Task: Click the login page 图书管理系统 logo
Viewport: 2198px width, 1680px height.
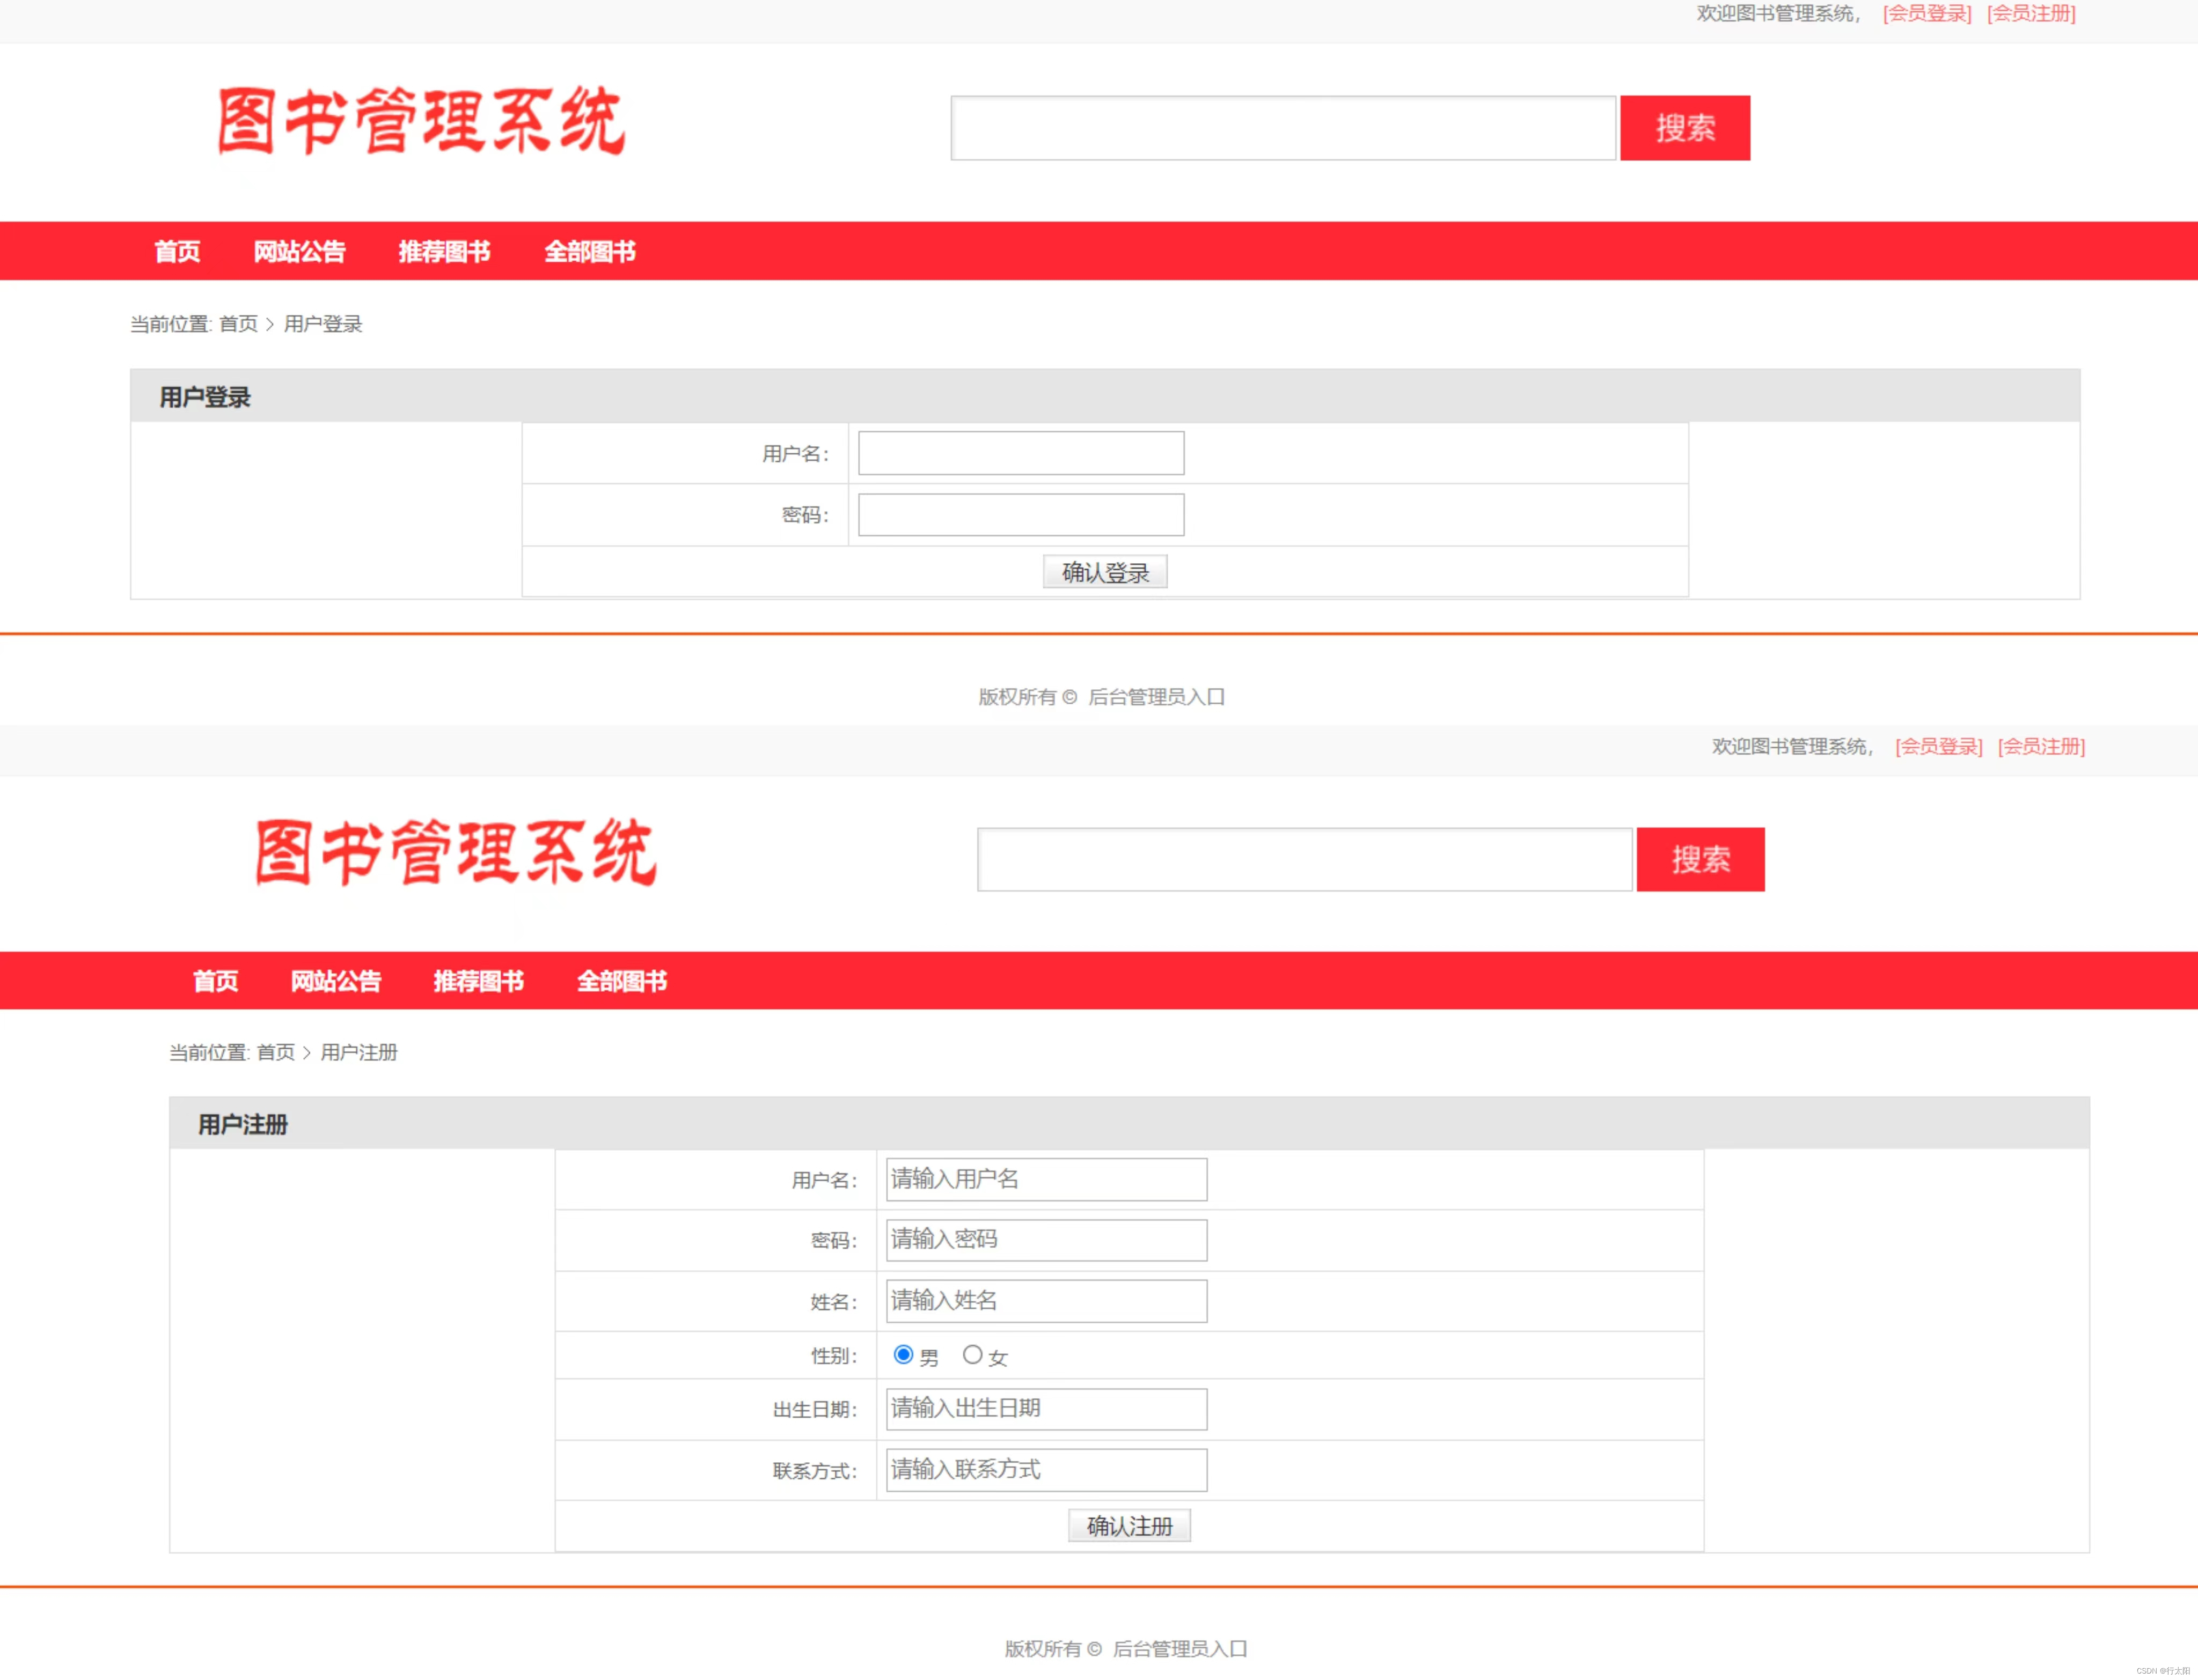Action: (421, 121)
